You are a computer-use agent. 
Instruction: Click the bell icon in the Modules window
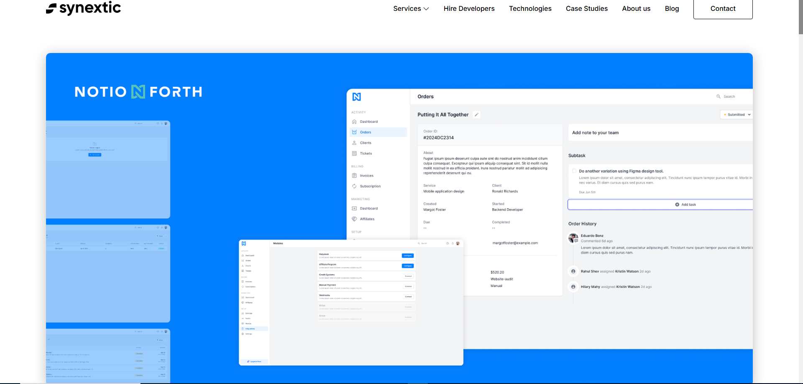pos(453,243)
